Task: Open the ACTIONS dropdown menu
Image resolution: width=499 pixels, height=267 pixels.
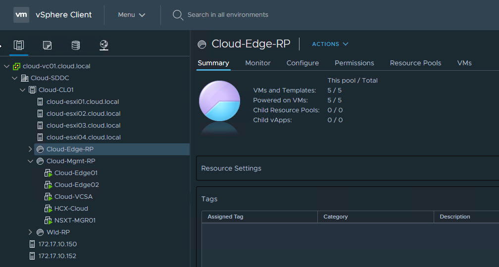Action: tap(330, 44)
